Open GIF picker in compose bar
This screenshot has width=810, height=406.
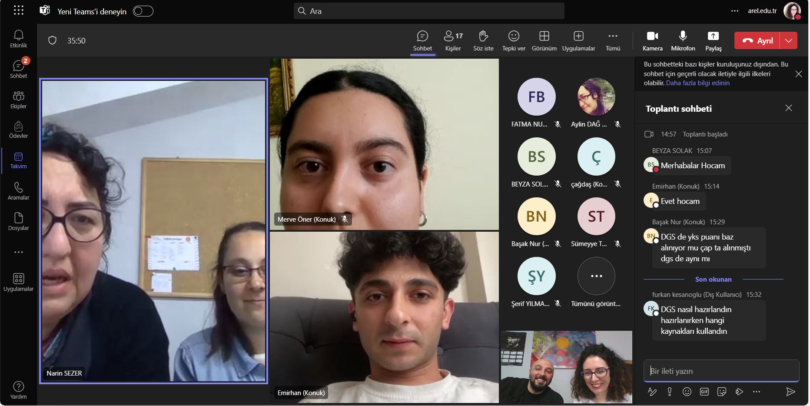point(704,392)
